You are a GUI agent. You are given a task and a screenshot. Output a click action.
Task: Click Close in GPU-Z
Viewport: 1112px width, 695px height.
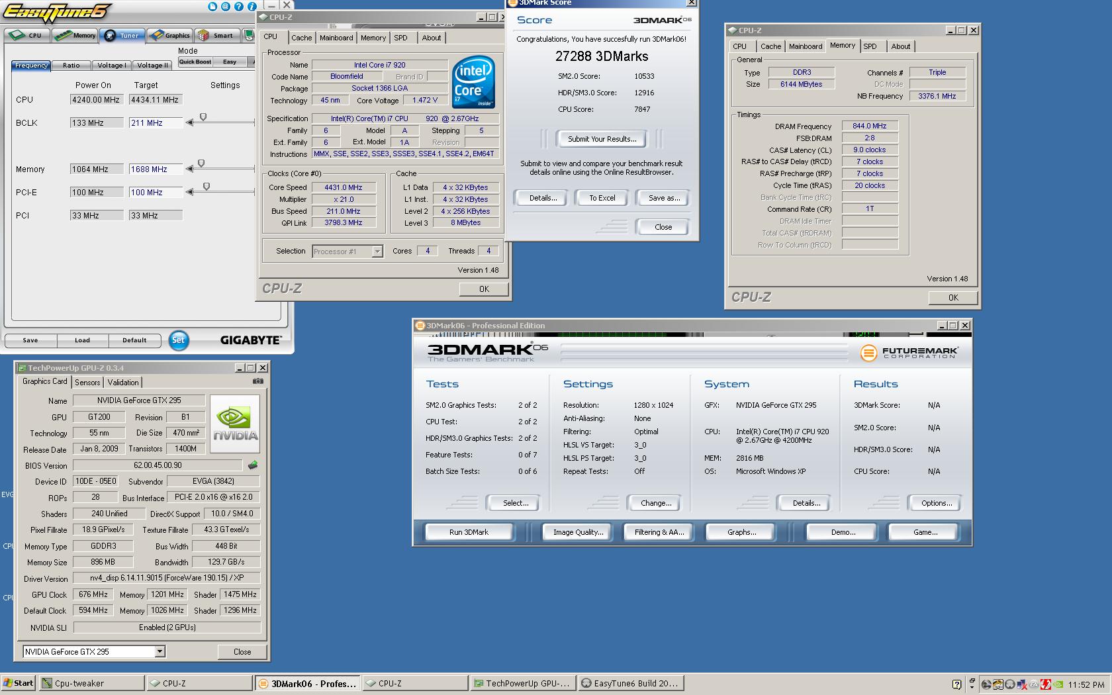242,652
